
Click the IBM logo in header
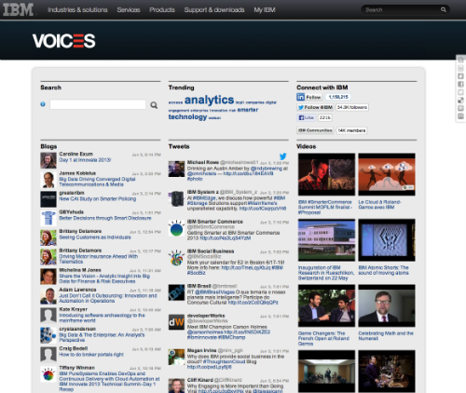point(18,9)
